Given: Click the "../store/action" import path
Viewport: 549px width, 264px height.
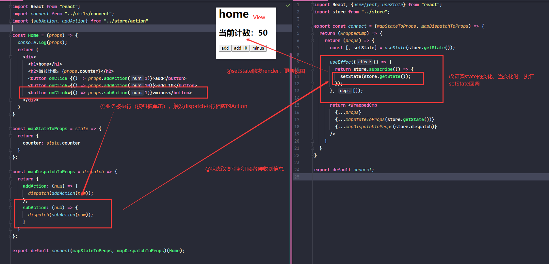Looking at the screenshot, I should pos(126,21).
